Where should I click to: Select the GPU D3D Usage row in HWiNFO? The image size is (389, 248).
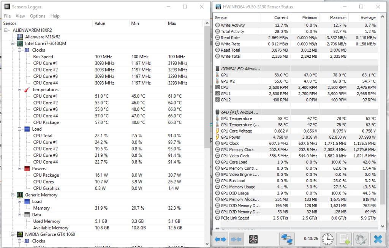click(x=296, y=193)
